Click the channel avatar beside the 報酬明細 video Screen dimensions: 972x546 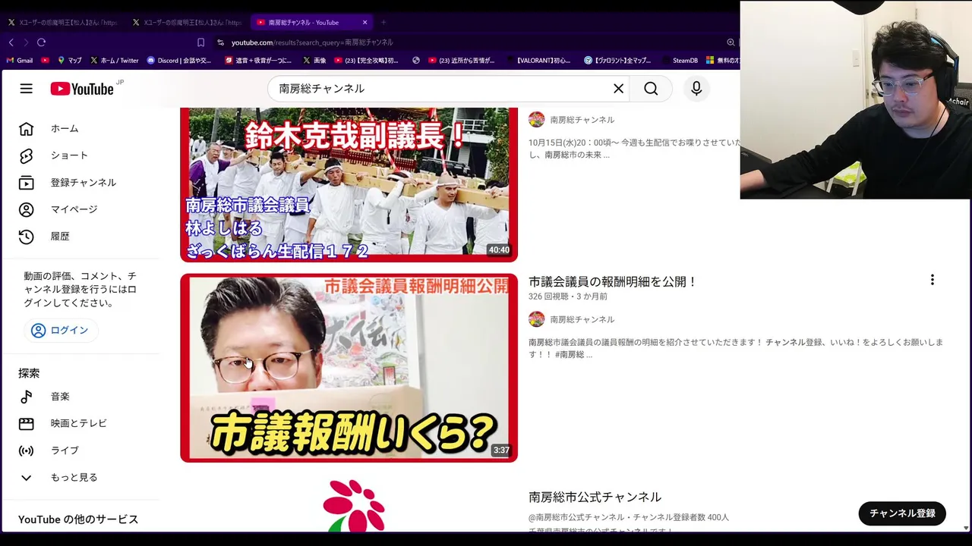[537, 319]
